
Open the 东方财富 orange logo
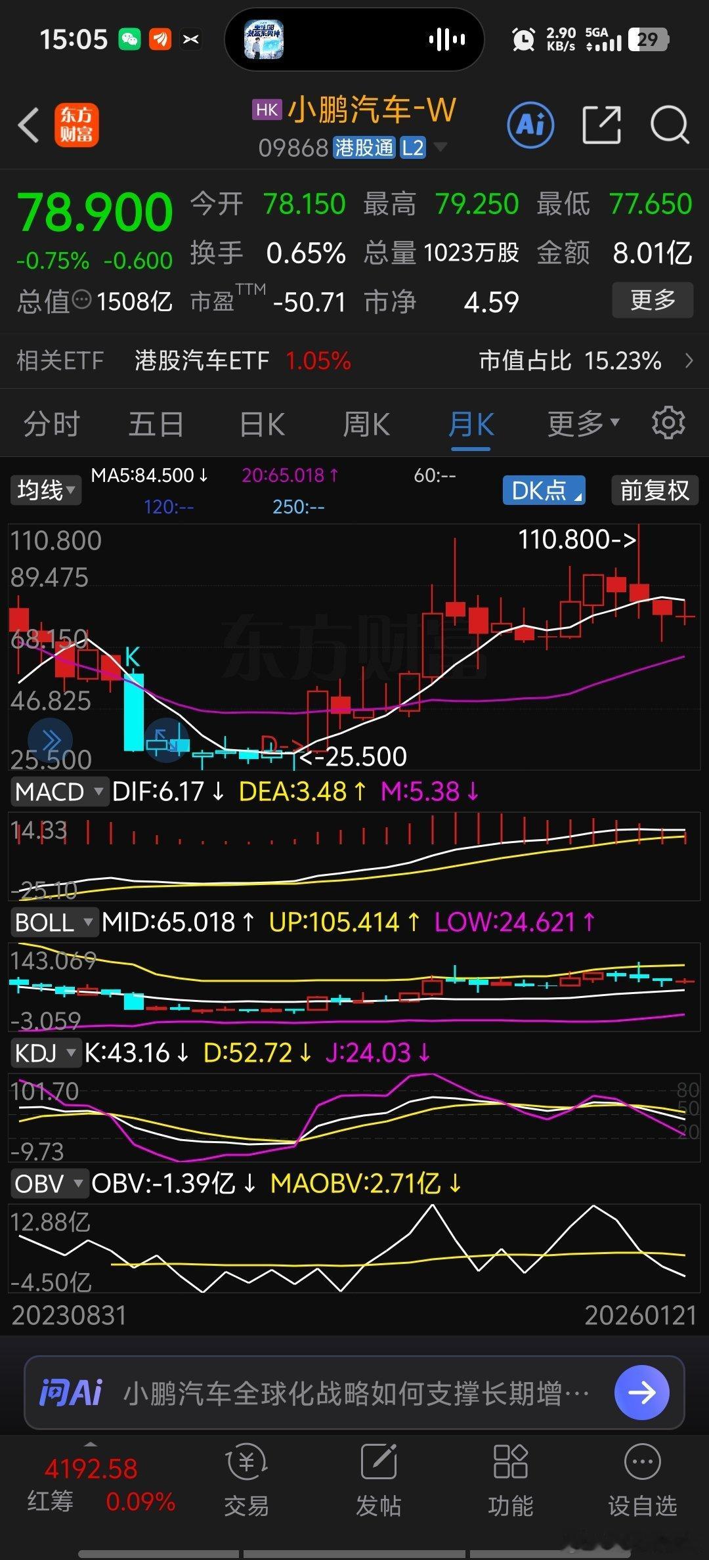[76, 125]
